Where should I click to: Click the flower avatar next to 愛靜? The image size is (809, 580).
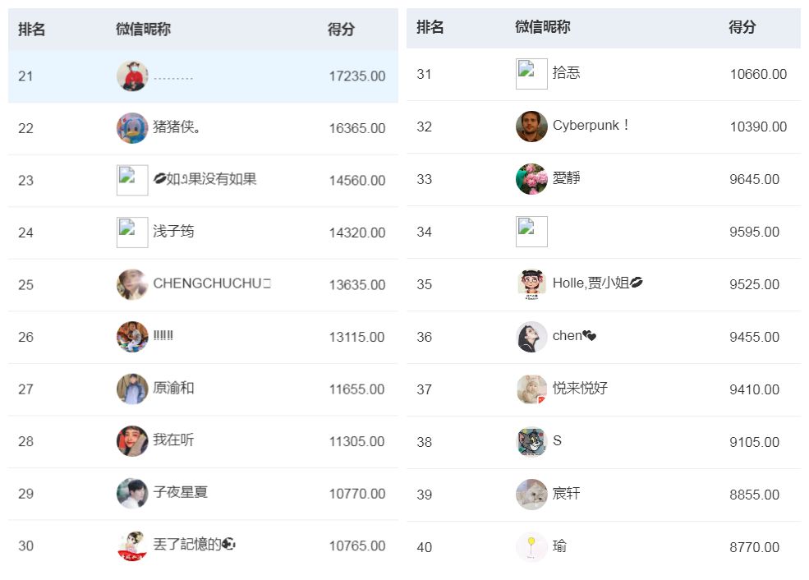531,179
